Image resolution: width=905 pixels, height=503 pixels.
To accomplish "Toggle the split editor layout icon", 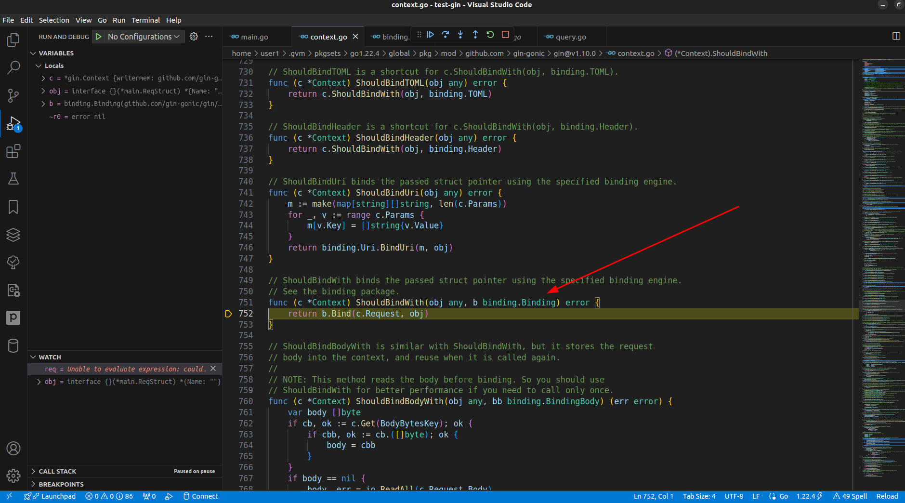I will click(x=896, y=36).
